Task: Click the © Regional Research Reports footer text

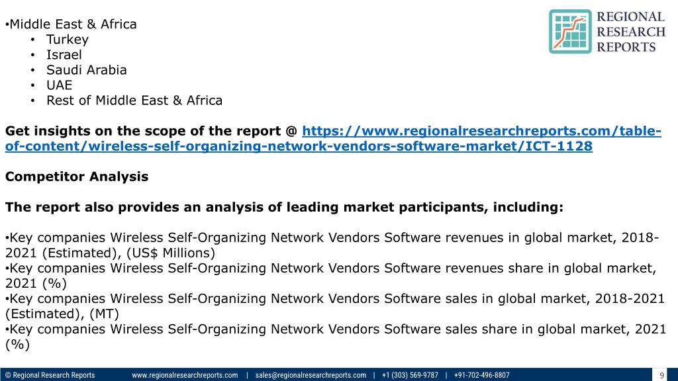Action: 50,375
